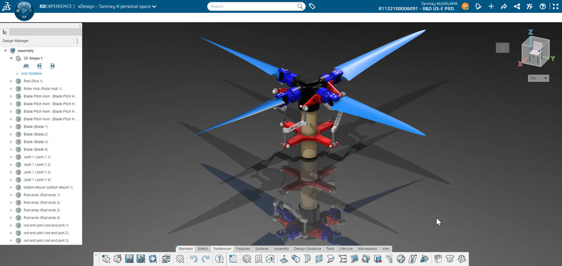Image resolution: width=562 pixels, height=266 pixels.
Task: Click the user profile avatar
Action: pyautogui.click(x=465, y=6)
